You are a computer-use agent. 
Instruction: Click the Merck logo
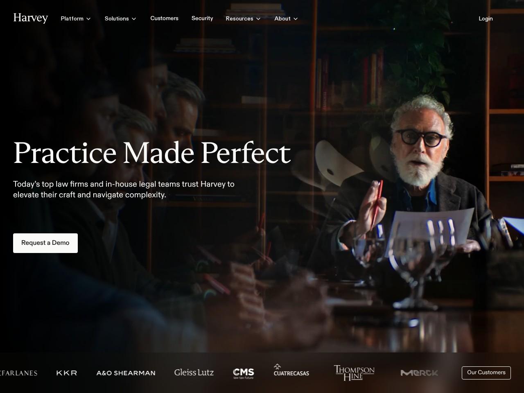[x=419, y=373]
